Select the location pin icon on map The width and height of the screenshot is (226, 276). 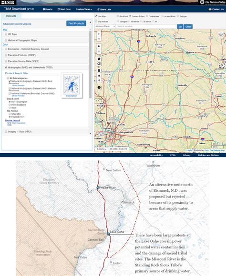[x=99, y=80]
